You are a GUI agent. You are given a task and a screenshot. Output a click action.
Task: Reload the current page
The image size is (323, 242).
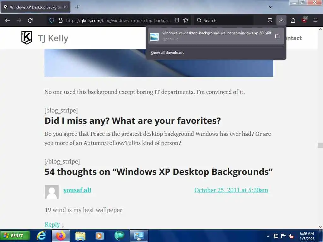(x=30, y=20)
